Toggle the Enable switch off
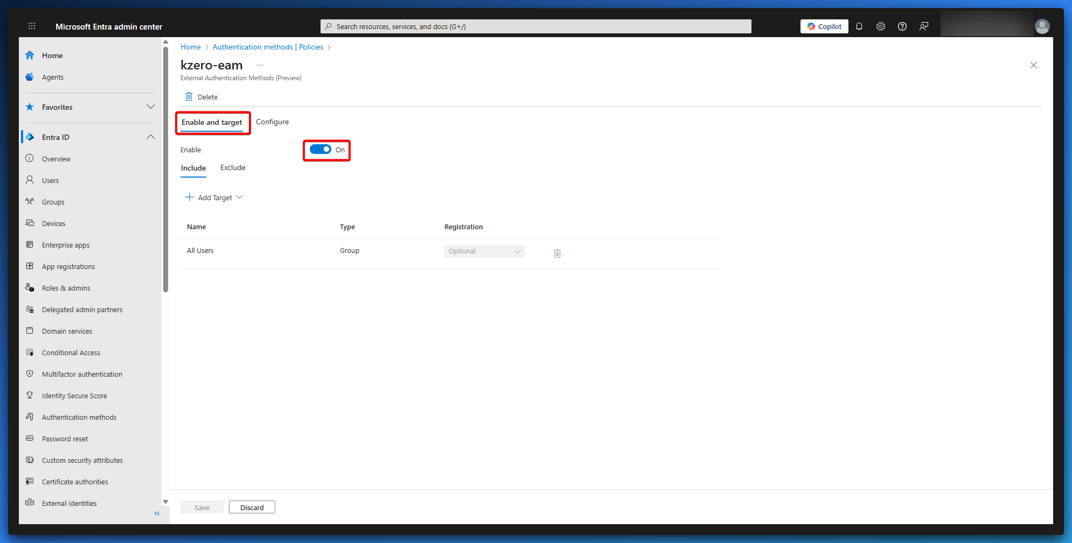The width and height of the screenshot is (1072, 543). click(321, 150)
